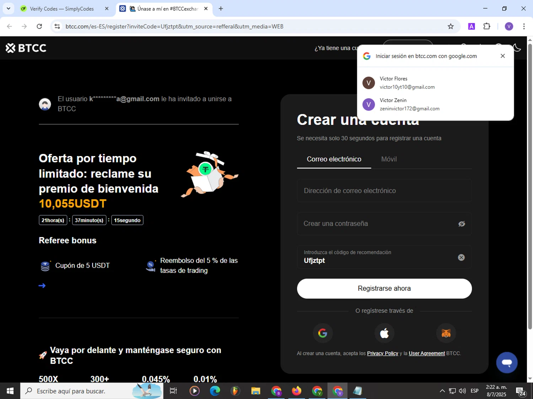Click the referral code input field
The width and height of the screenshot is (533, 399).
click(x=384, y=257)
